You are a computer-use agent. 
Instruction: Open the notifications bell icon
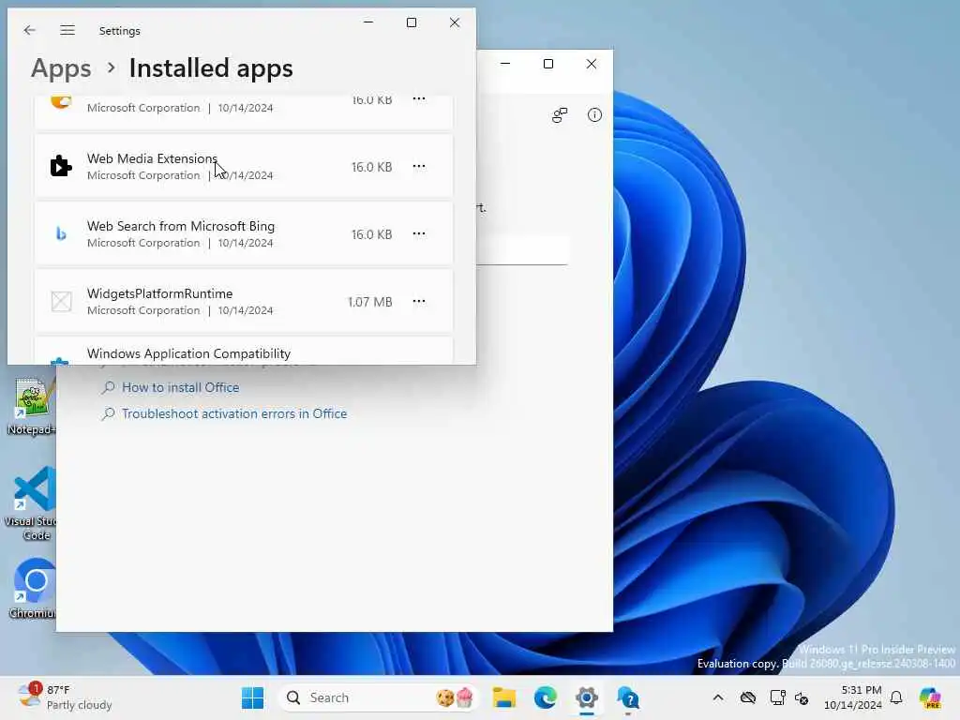[896, 697]
